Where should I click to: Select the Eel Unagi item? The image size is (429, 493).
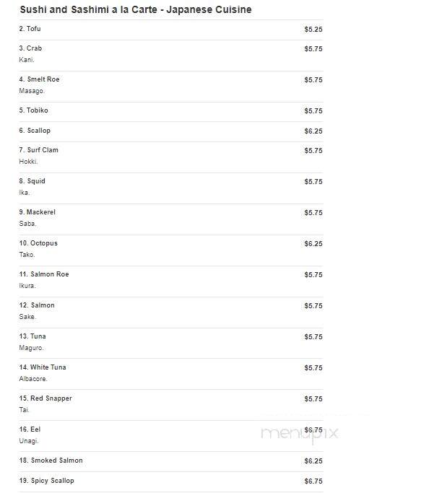tap(171, 436)
